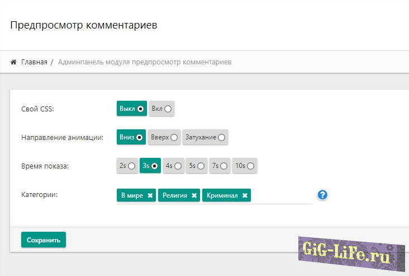Select 3s display time

tap(150, 166)
